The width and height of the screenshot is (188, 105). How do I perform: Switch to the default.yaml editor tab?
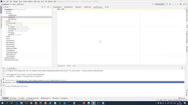coord(69,7)
